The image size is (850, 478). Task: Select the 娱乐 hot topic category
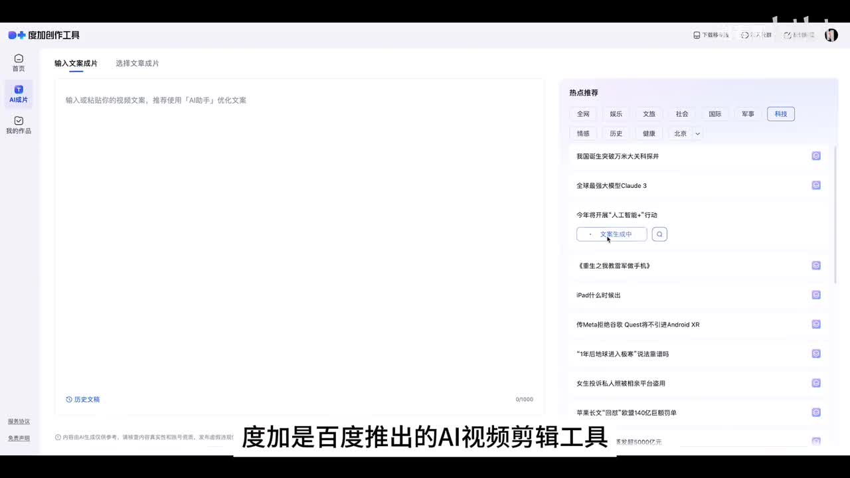tap(616, 114)
